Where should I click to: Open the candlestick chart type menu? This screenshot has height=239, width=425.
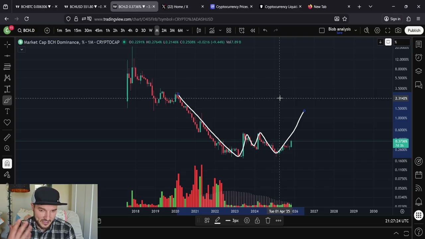click(x=199, y=31)
